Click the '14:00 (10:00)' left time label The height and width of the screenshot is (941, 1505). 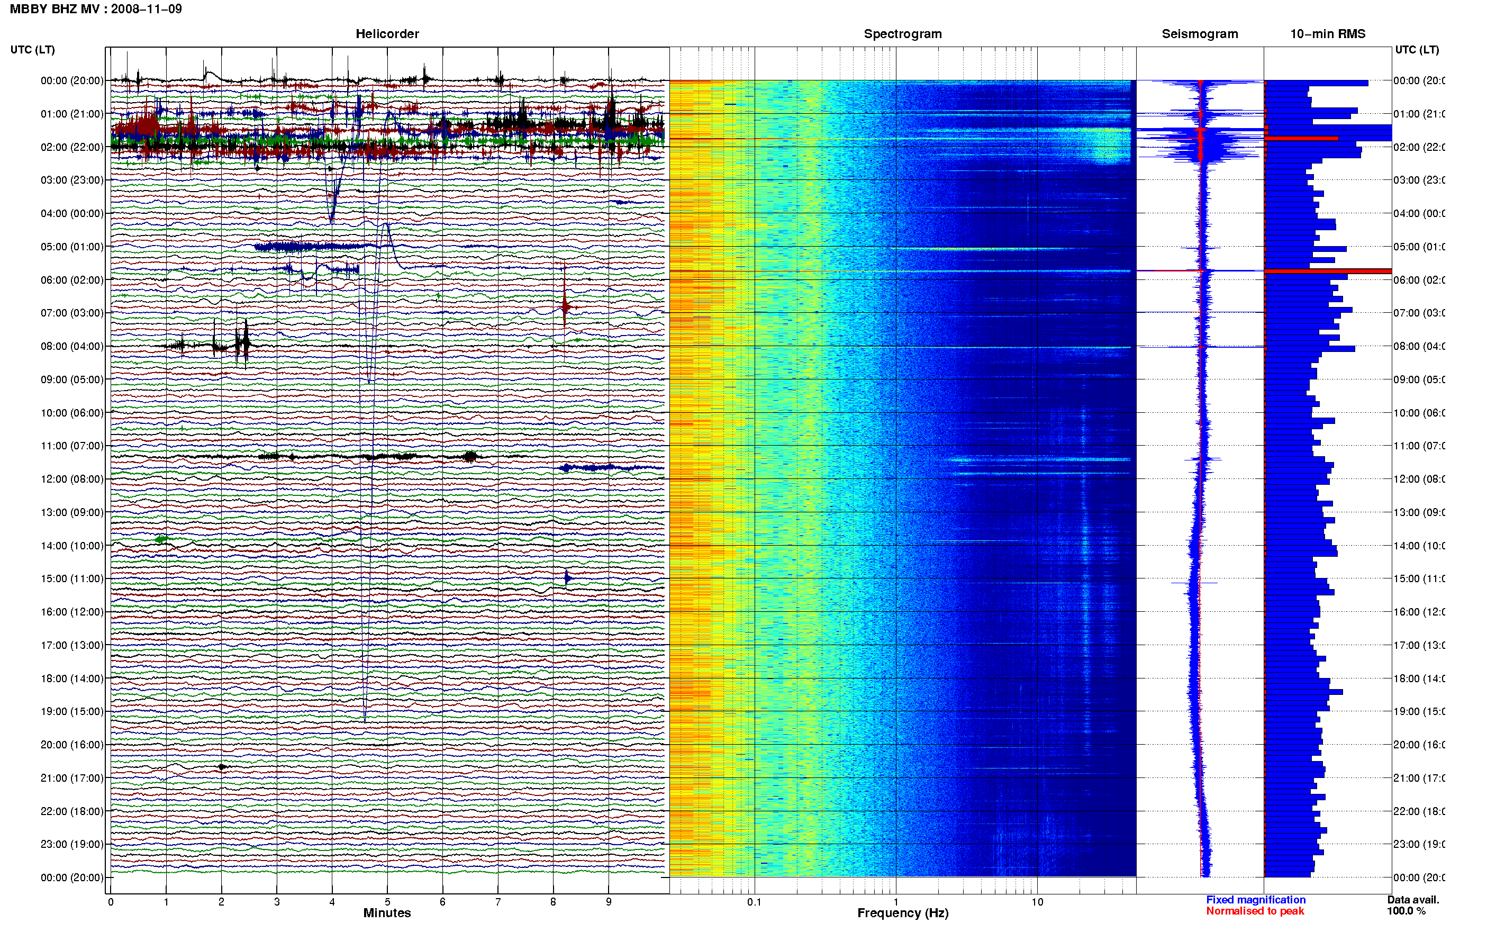tap(72, 546)
